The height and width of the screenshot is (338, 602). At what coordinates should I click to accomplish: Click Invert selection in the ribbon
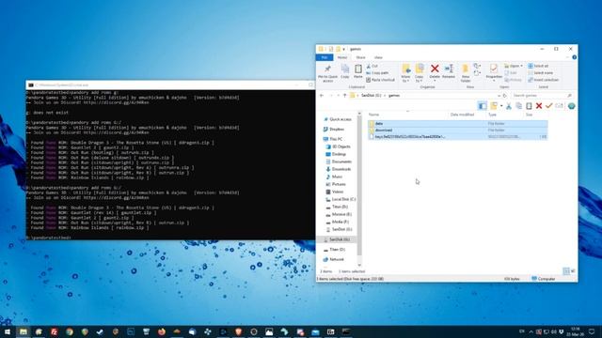point(544,80)
